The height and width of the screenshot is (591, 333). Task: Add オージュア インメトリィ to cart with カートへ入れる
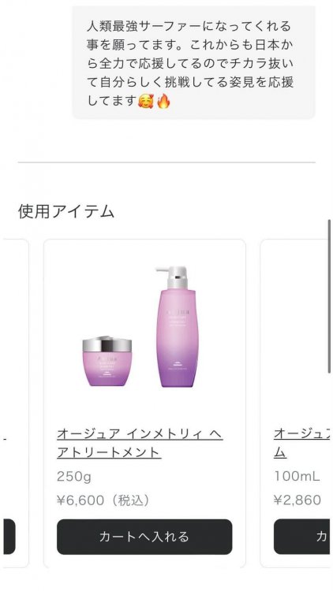click(x=144, y=537)
